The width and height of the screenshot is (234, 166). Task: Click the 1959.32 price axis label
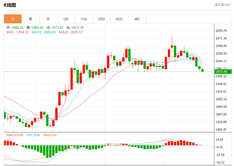(221, 76)
